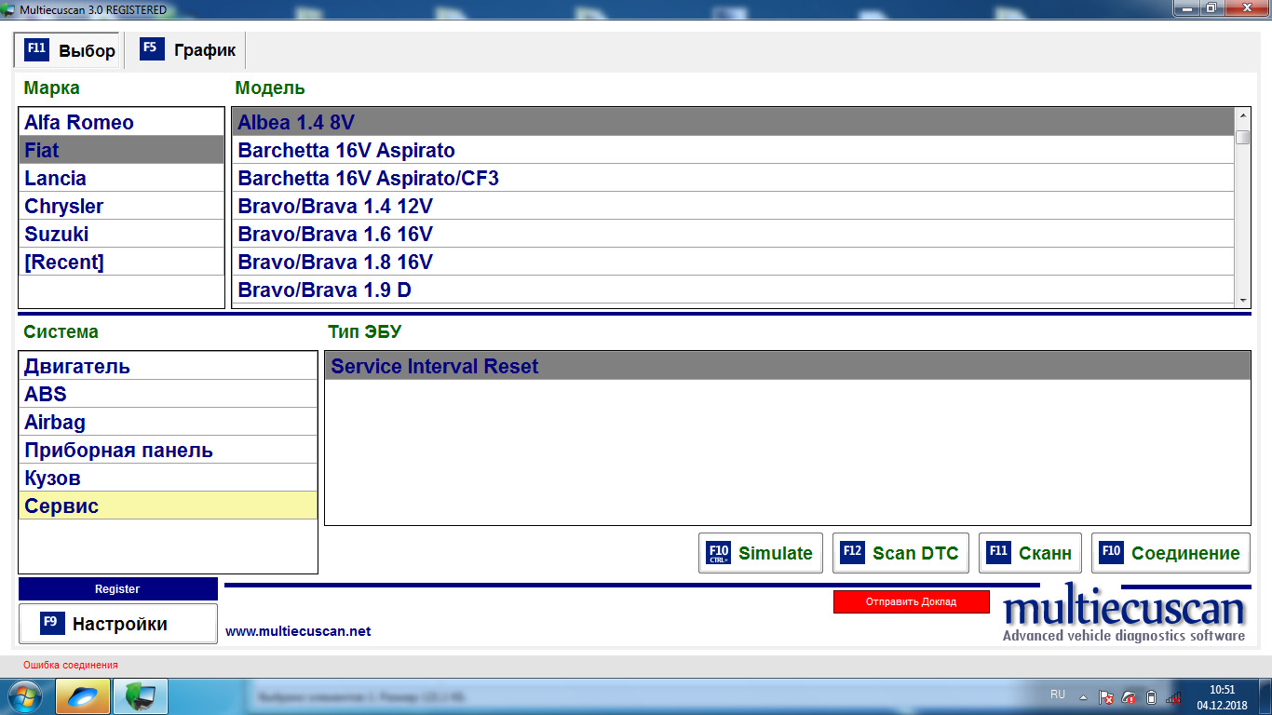Pick Кузов in the Система list

169,478
